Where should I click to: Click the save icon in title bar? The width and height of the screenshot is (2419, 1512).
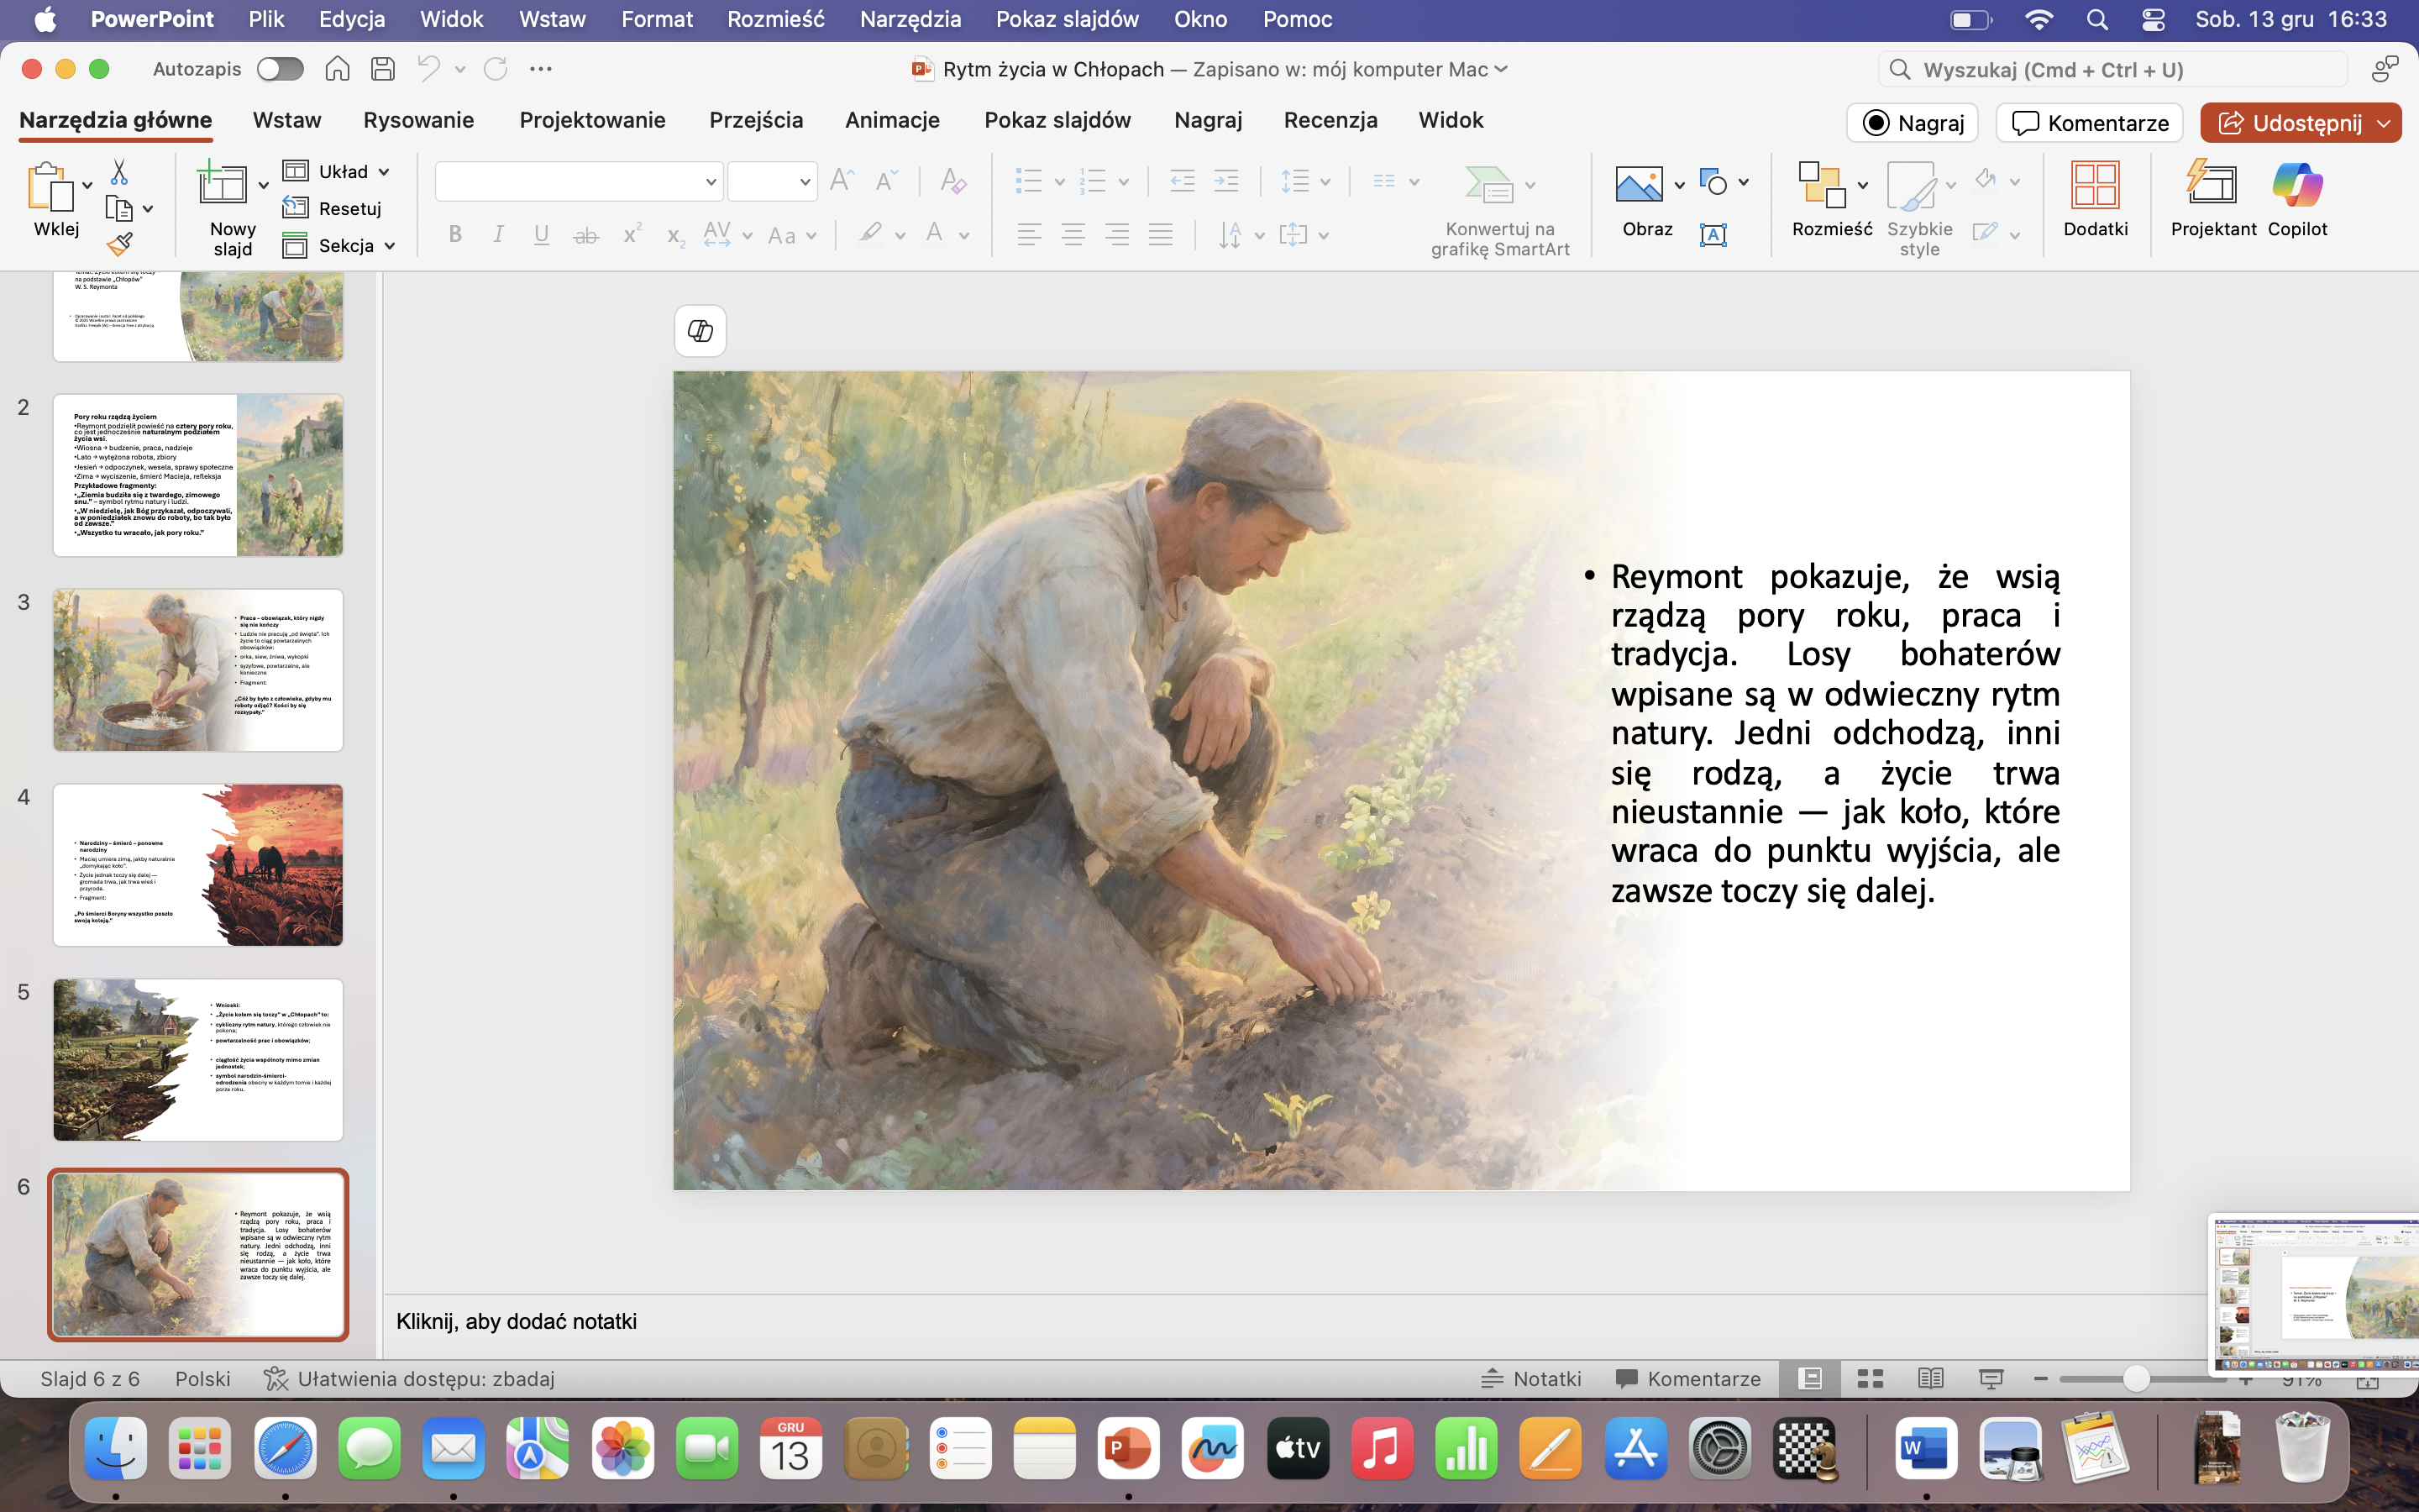click(382, 69)
